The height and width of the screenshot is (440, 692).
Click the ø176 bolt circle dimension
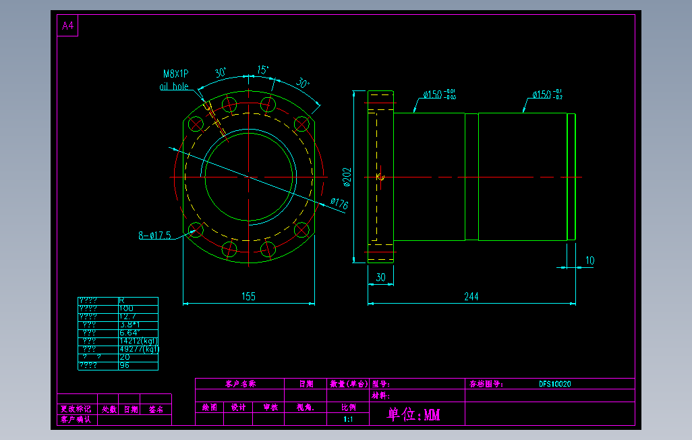click(339, 203)
